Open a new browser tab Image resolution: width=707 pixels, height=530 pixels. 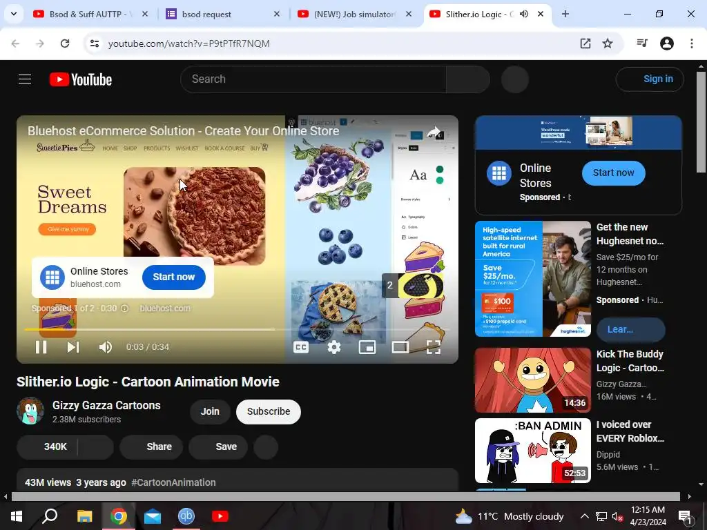[x=565, y=14]
